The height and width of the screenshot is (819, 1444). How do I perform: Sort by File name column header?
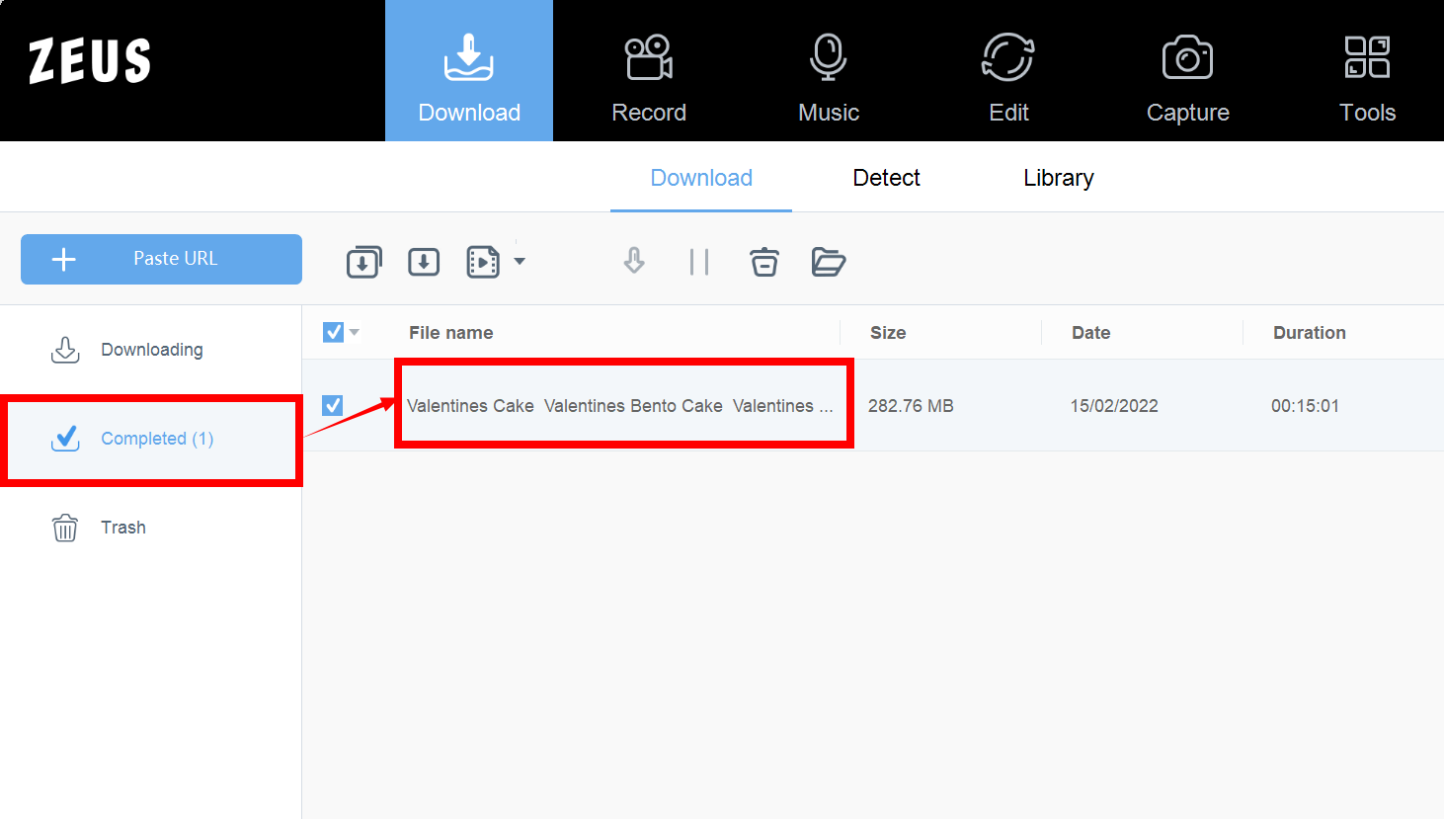point(451,333)
